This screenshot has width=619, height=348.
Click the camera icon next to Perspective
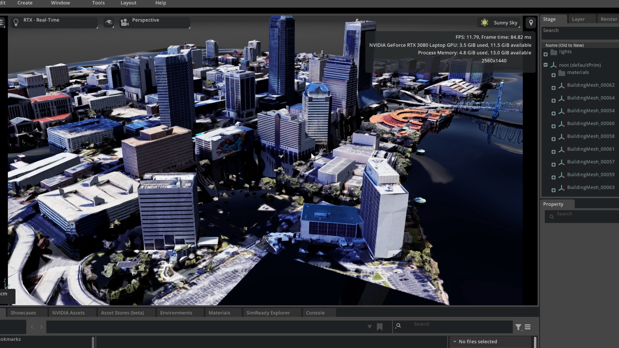pos(124,22)
